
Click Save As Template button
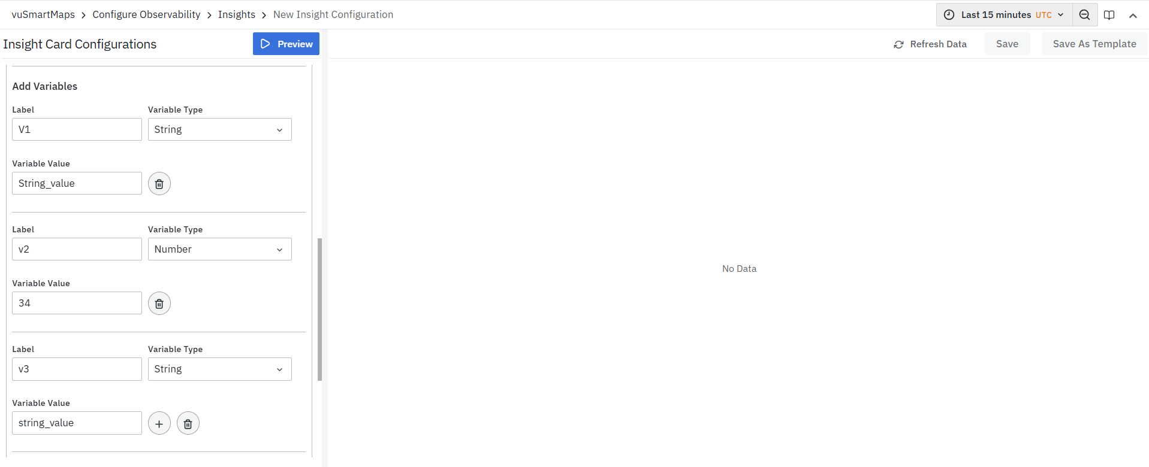coord(1094,44)
